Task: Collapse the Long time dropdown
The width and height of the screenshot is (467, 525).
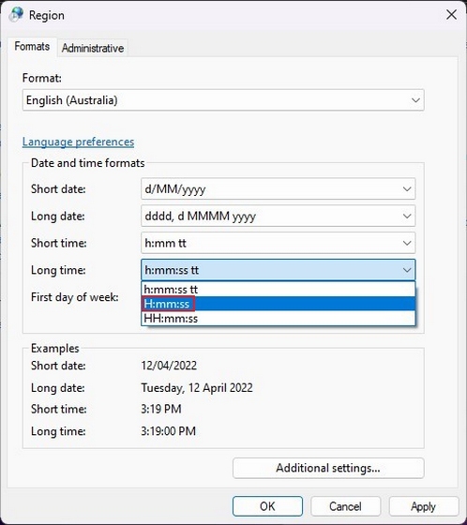Action: pos(279,270)
